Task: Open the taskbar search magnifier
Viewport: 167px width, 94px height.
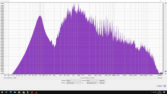Action: tap(6, 92)
